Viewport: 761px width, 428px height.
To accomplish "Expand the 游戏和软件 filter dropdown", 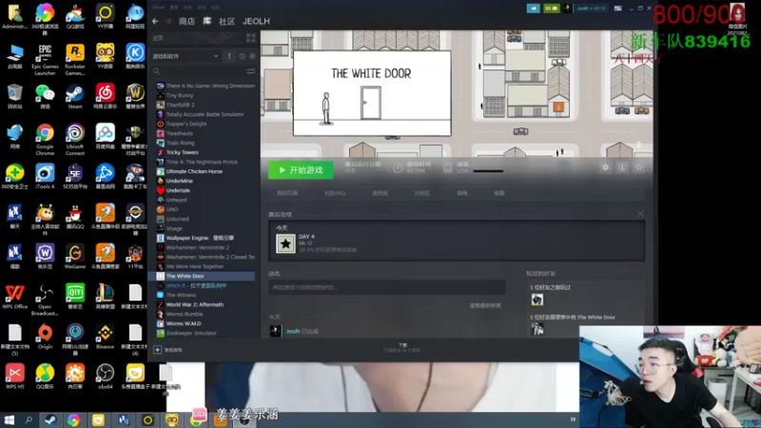I will pyautogui.click(x=185, y=56).
